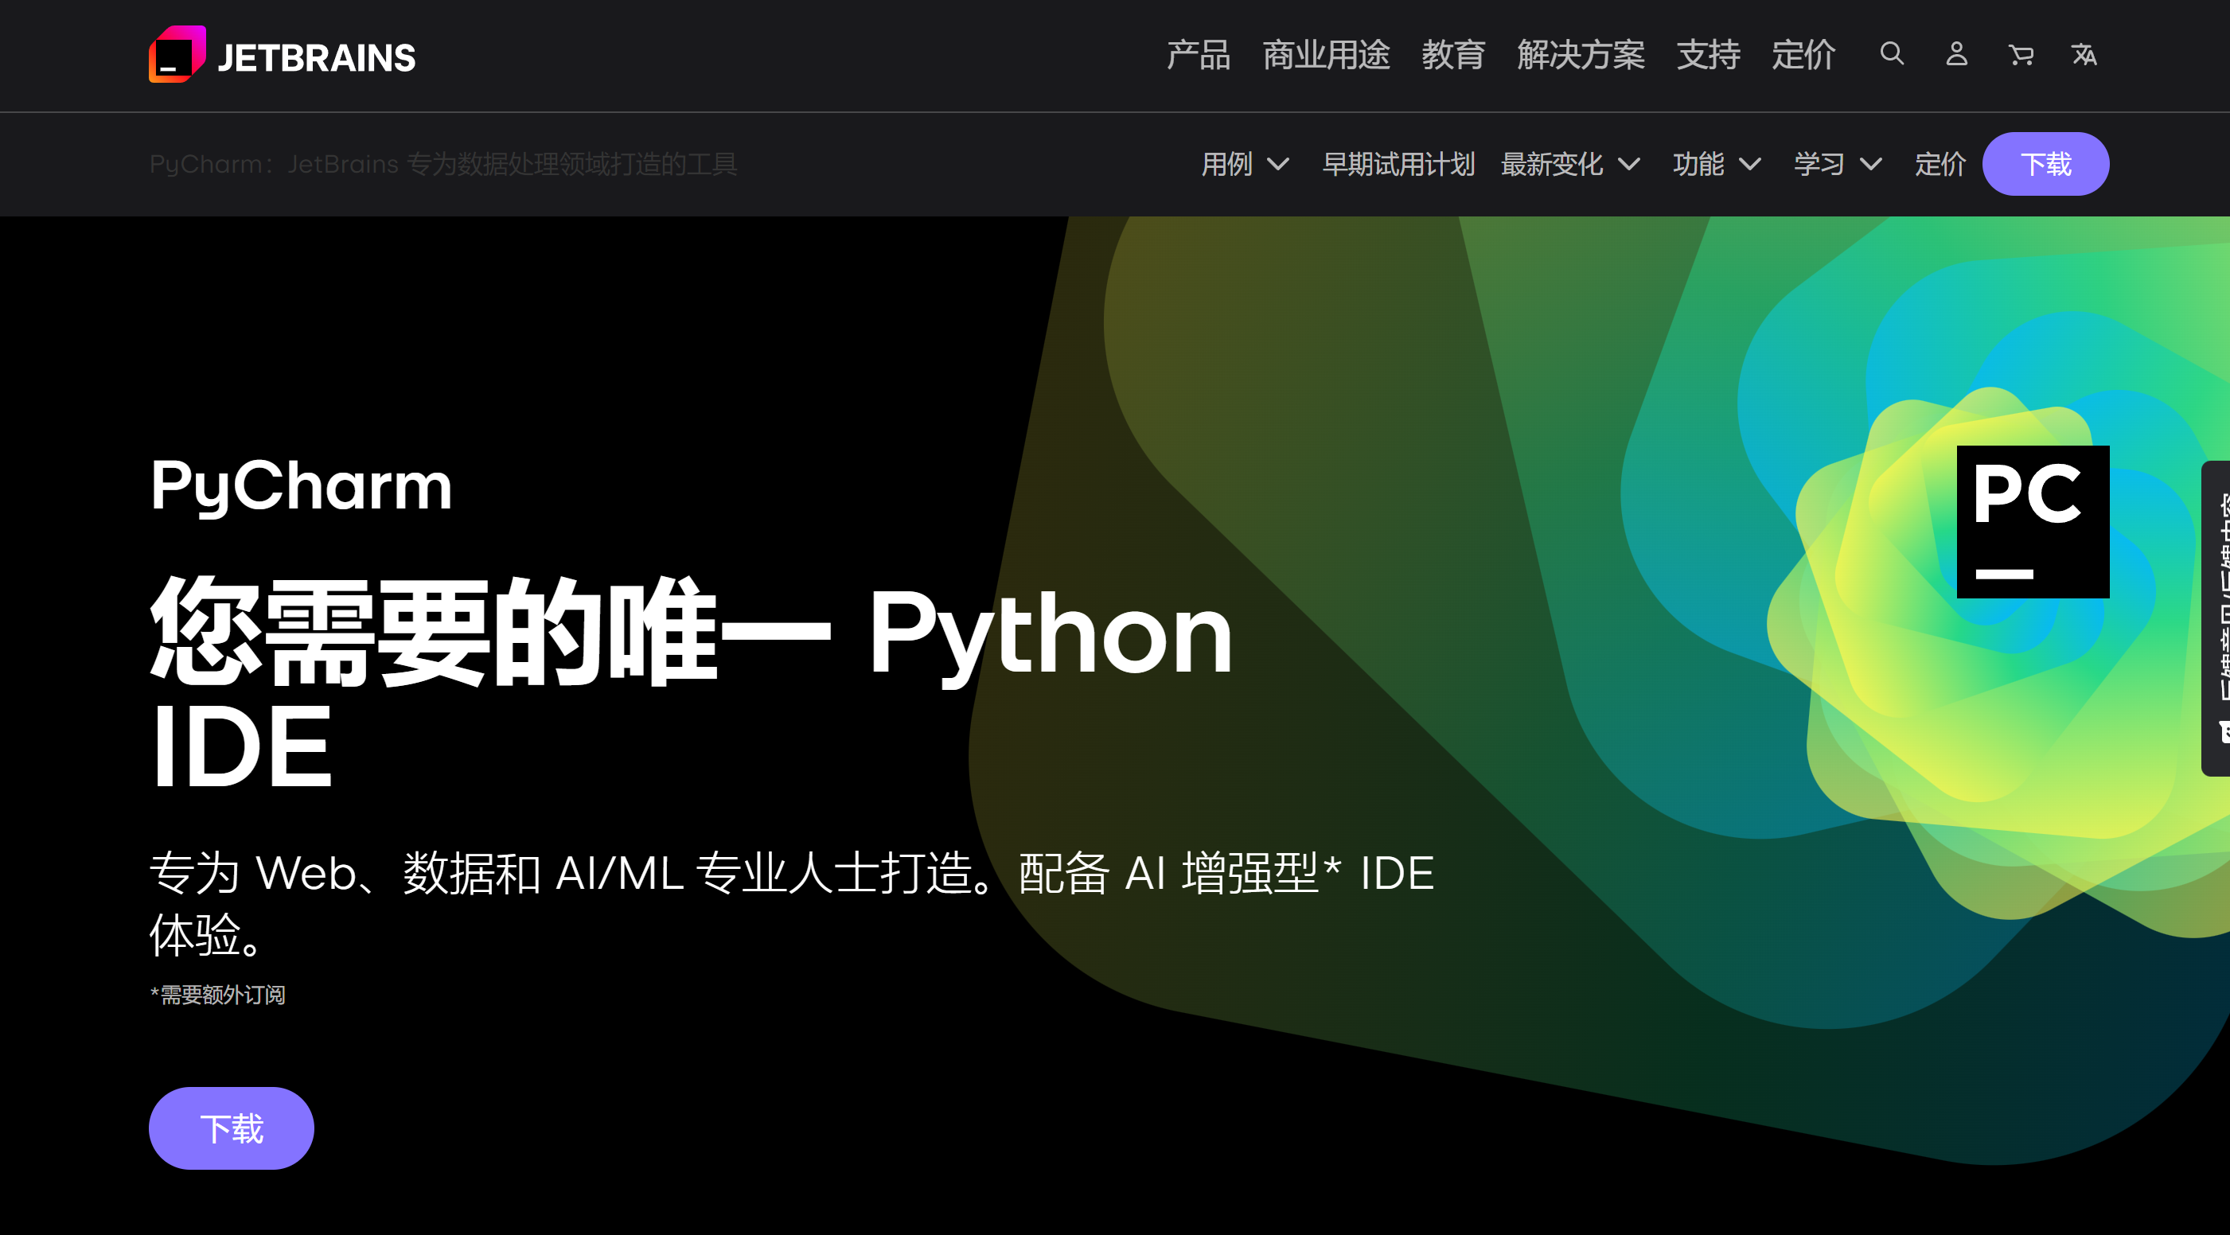Expand the 最新变化 dropdown
2230x1235 pixels.
click(x=1570, y=164)
